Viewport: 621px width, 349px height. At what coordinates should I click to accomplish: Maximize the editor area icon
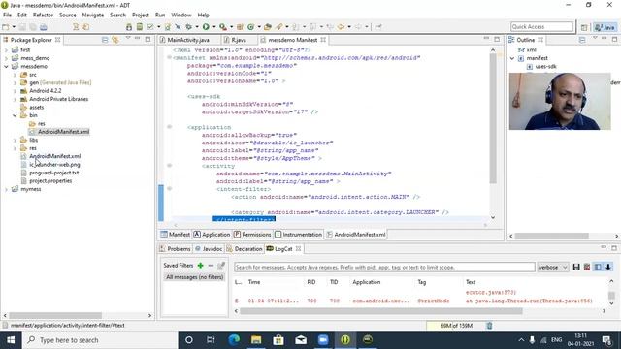coord(497,39)
